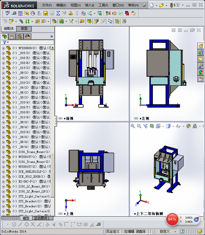Click Linear Component Pattern icon

(27, 21)
